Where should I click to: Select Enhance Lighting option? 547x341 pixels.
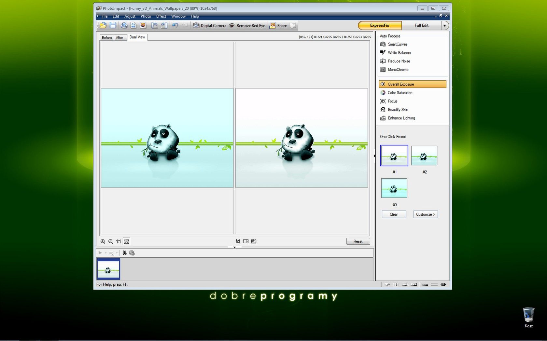coord(398,118)
